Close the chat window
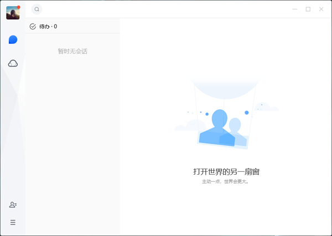Screen dimensions: 332x236 [321, 9]
